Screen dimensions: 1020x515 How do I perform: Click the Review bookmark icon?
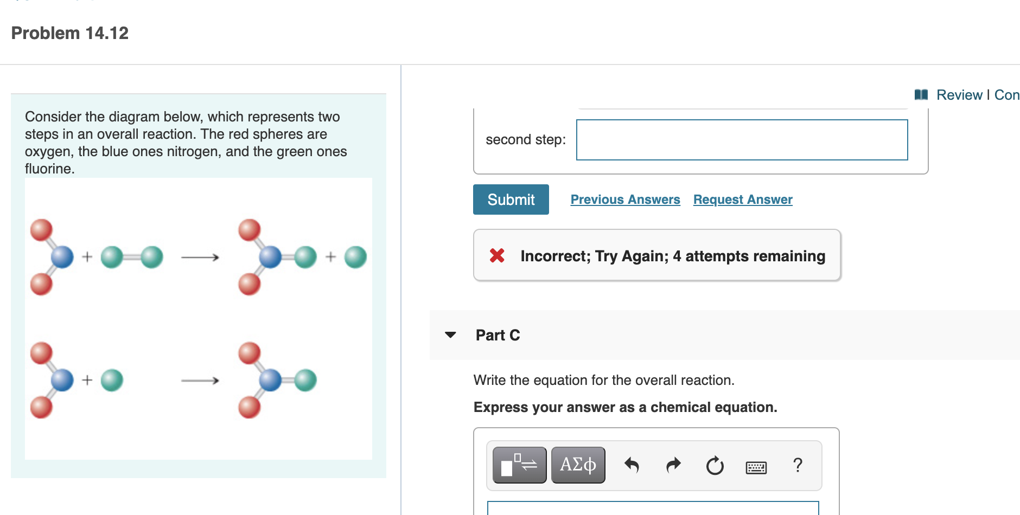(922, 94)
